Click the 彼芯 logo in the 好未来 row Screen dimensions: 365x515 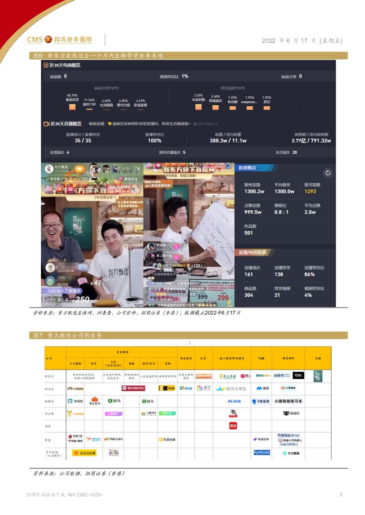[204, 388]
